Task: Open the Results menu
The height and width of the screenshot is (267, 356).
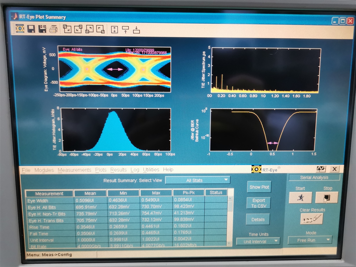Action: pos(118,170)
